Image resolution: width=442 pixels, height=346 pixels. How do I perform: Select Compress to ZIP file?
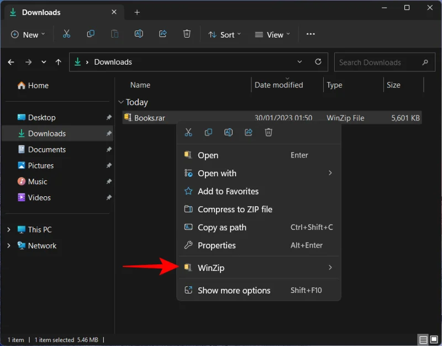click(235, 209)
